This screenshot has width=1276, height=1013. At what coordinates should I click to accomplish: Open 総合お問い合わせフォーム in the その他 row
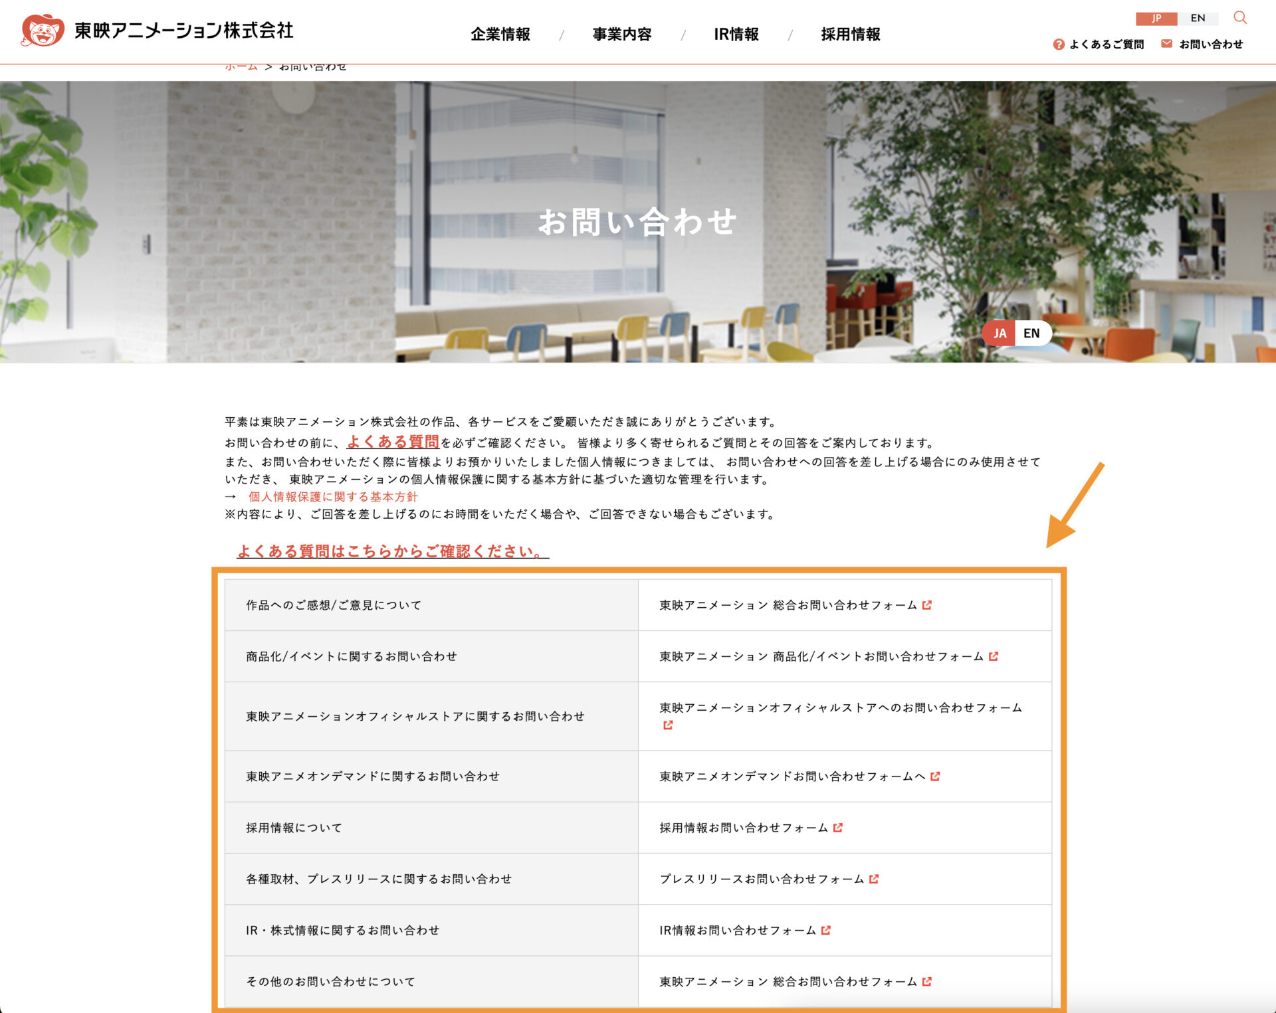pyautogui.click(x=788, y=982)
